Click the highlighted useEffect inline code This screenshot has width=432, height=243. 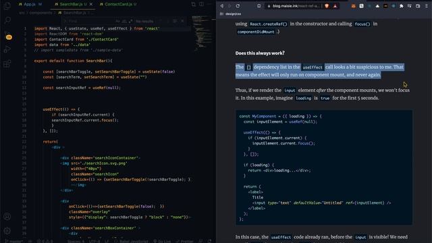(x=313, y=67)
